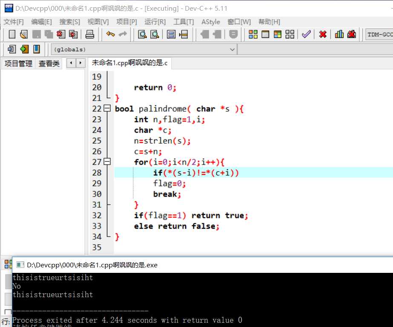Open the 运行[R] menu
The image size is (393, 327).
pyautogui.click(x=155, y=22)
